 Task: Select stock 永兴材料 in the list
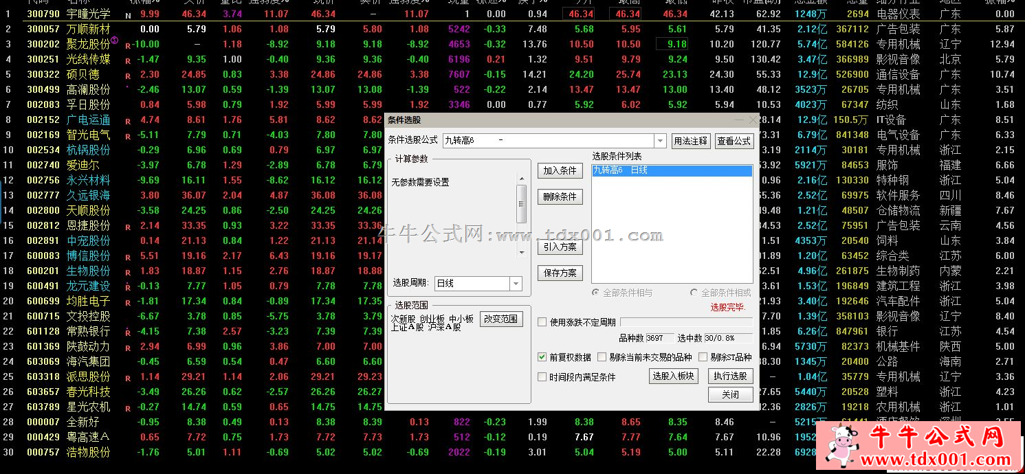(88, 180)
